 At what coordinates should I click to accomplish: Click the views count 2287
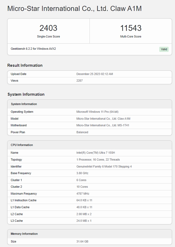(x=79, y=81)
